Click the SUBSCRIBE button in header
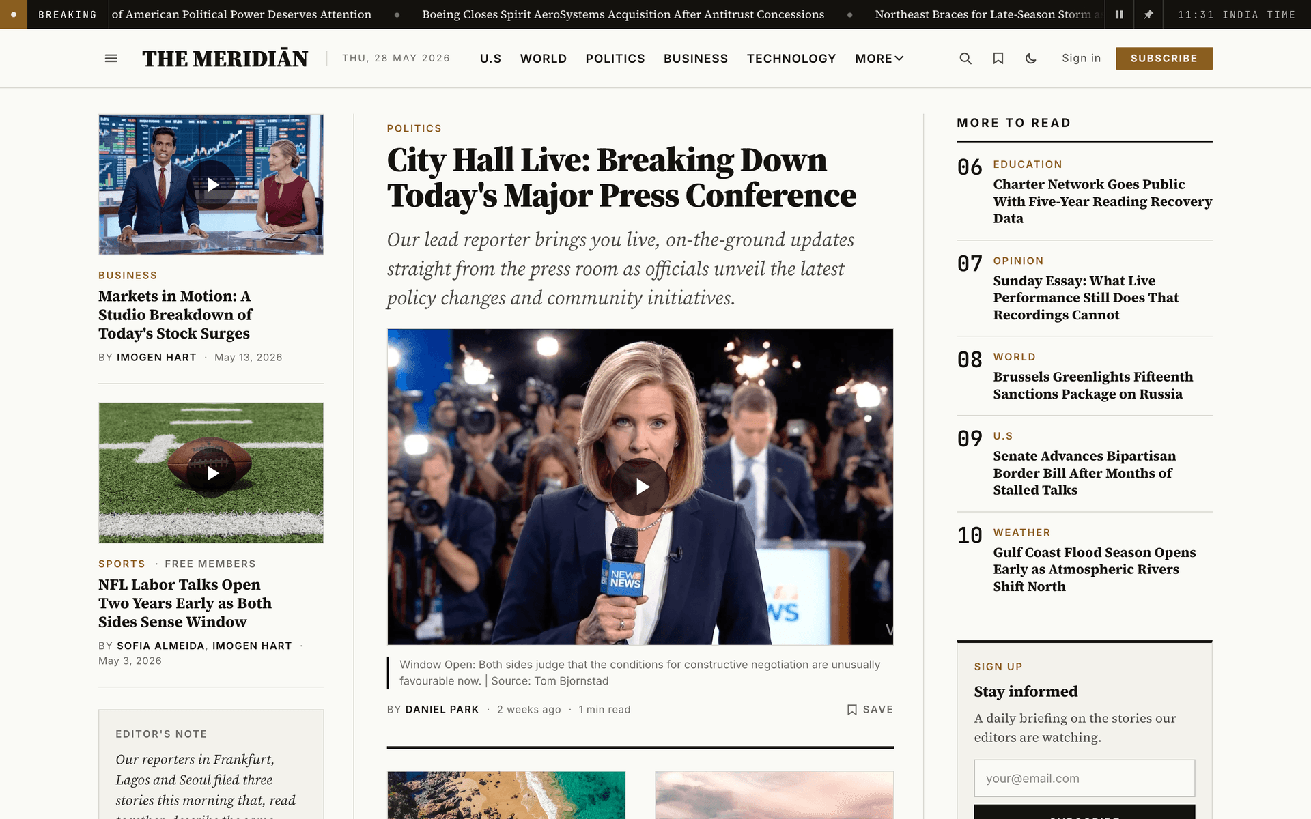 click(1164, 58)
